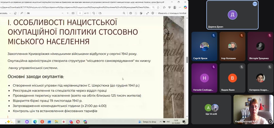Click the PDF vertical scrollbar thumb
Viewport: 274px width, 128px height.
coord(187,60)
